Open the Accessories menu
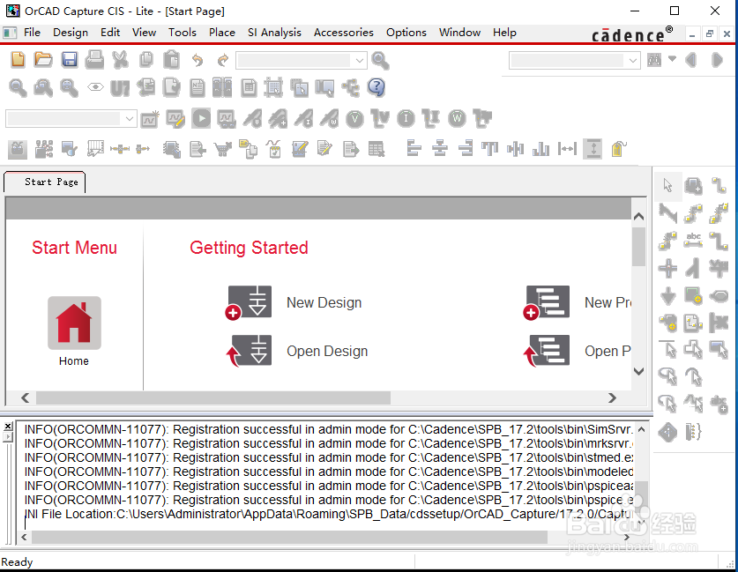 pyautogui.click(x=344, y=33)
